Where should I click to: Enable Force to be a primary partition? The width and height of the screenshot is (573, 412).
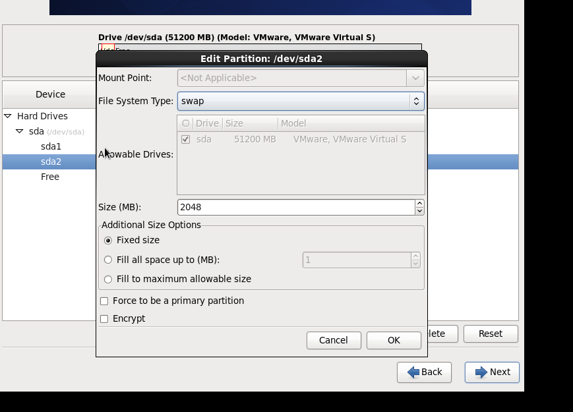(104, 301)
